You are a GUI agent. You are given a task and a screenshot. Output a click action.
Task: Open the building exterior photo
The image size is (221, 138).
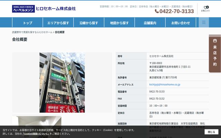pos(62,82)
